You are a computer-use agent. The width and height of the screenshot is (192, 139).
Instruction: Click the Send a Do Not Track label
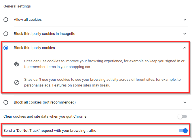(x=50, y=131)
